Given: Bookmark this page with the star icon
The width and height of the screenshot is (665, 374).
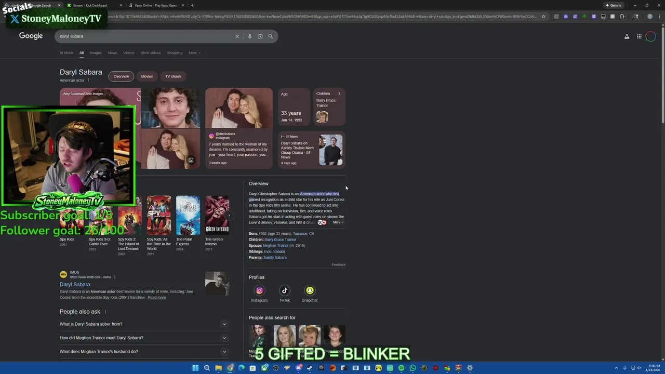Looking at the screenshot, I should point(543,16).
